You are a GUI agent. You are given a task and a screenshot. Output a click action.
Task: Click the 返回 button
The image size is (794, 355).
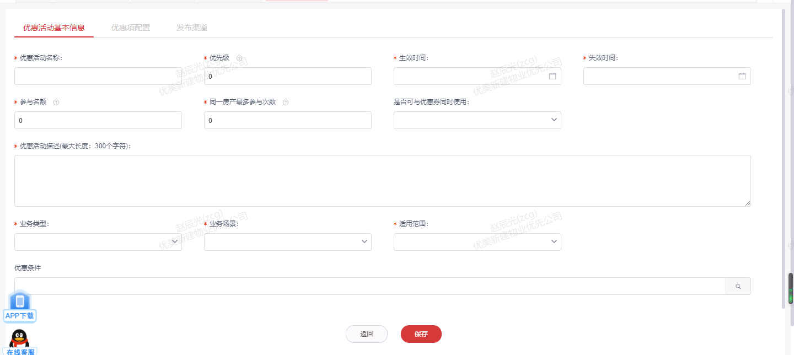coord(367,334)
